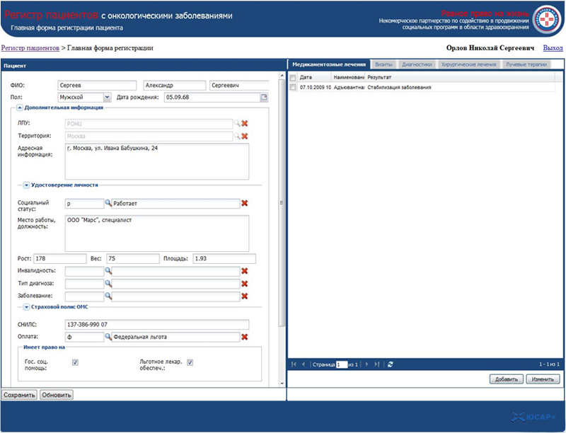The height and width of the screenshot is (433, 566).
Task: Click the Сохранить button
Action: [19, 395]
